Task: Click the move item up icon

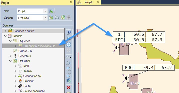Action: pyautogui.click(x=68, y=69)
